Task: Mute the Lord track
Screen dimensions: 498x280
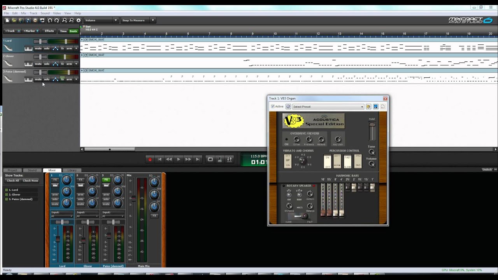Action: click(x=38, y=49)
